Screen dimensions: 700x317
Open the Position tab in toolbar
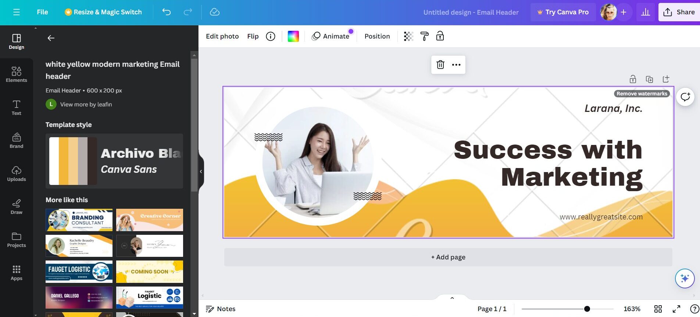coord(377,36)
